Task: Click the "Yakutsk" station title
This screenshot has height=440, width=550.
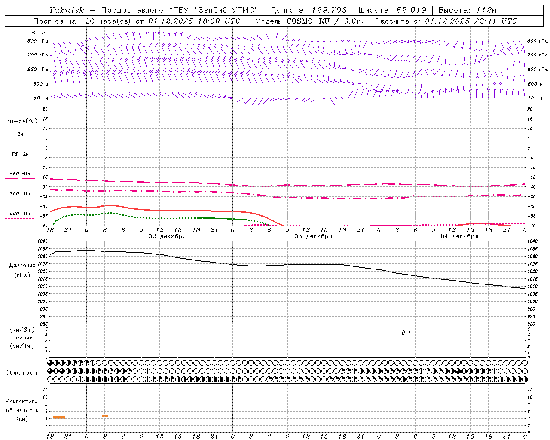Action: click(x=66, y=10)
